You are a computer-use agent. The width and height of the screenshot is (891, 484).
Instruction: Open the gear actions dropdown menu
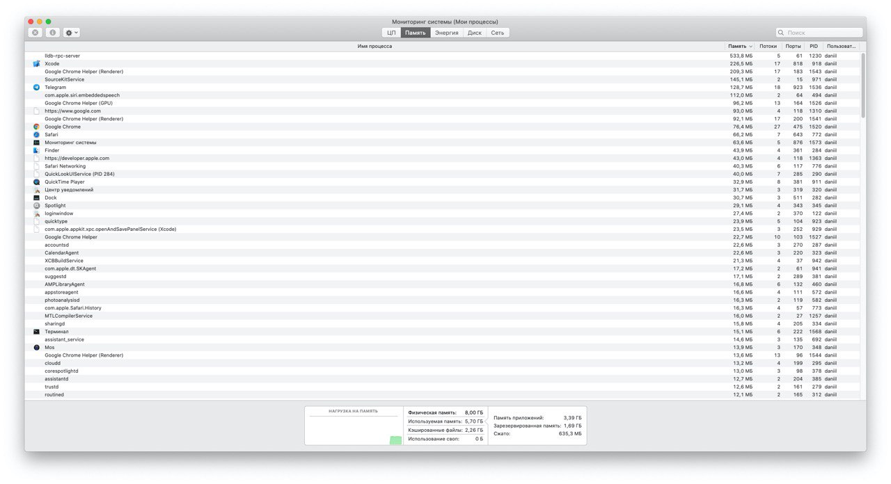pyautogui.click(x=71, y=33)
